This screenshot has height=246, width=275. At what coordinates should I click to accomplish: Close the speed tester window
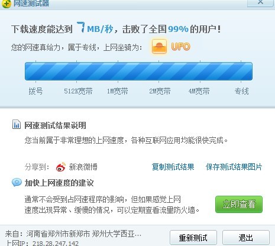pyautogui.click(x=261, y=3)
